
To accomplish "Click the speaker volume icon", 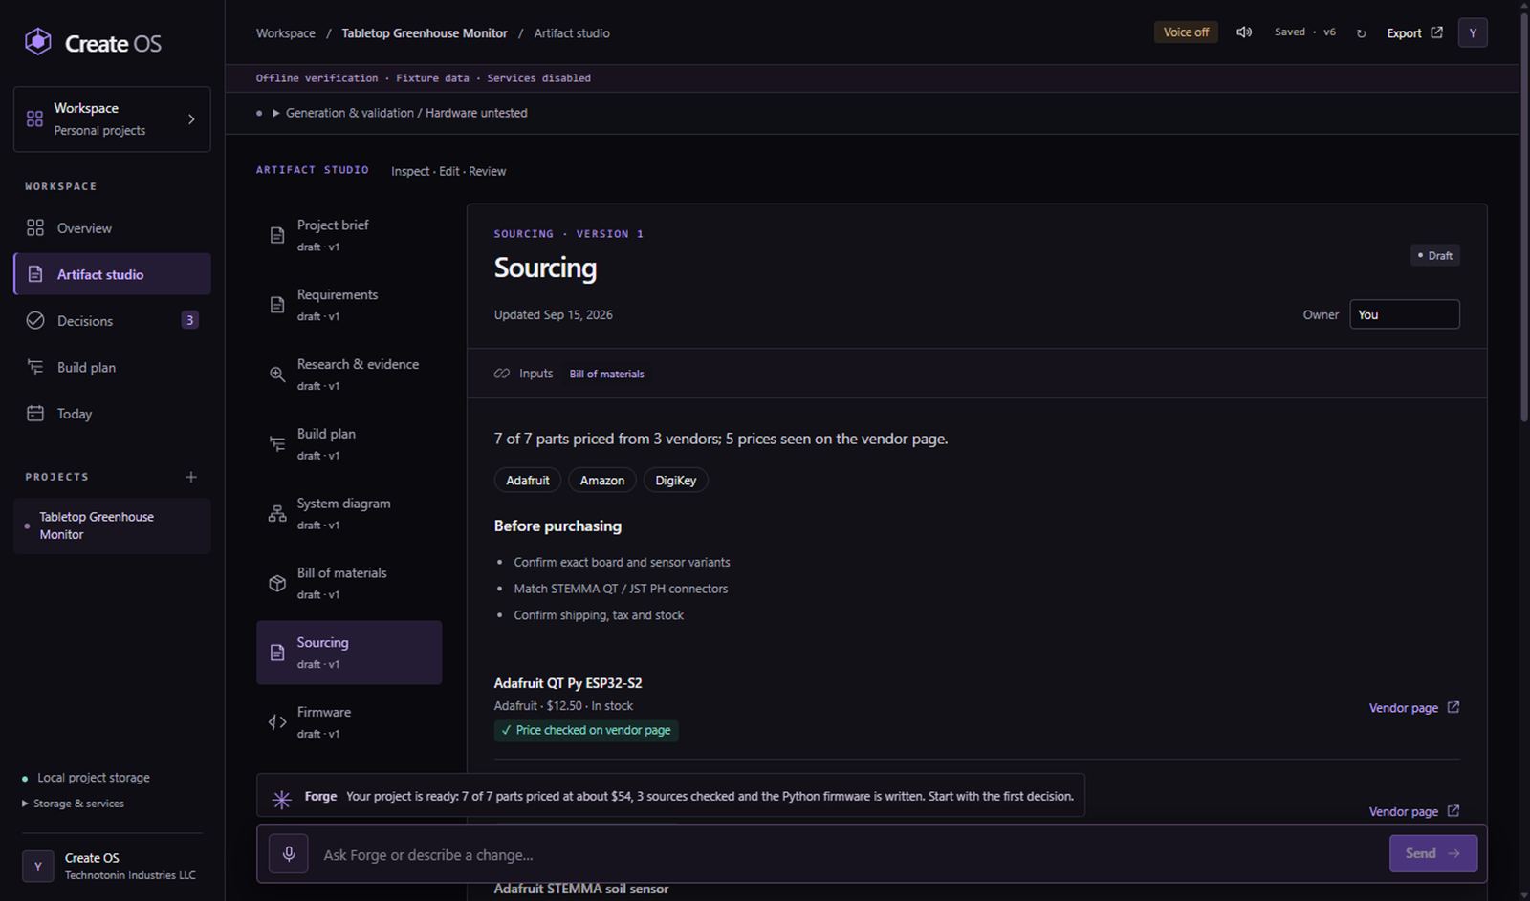I will click(1244, 32).
